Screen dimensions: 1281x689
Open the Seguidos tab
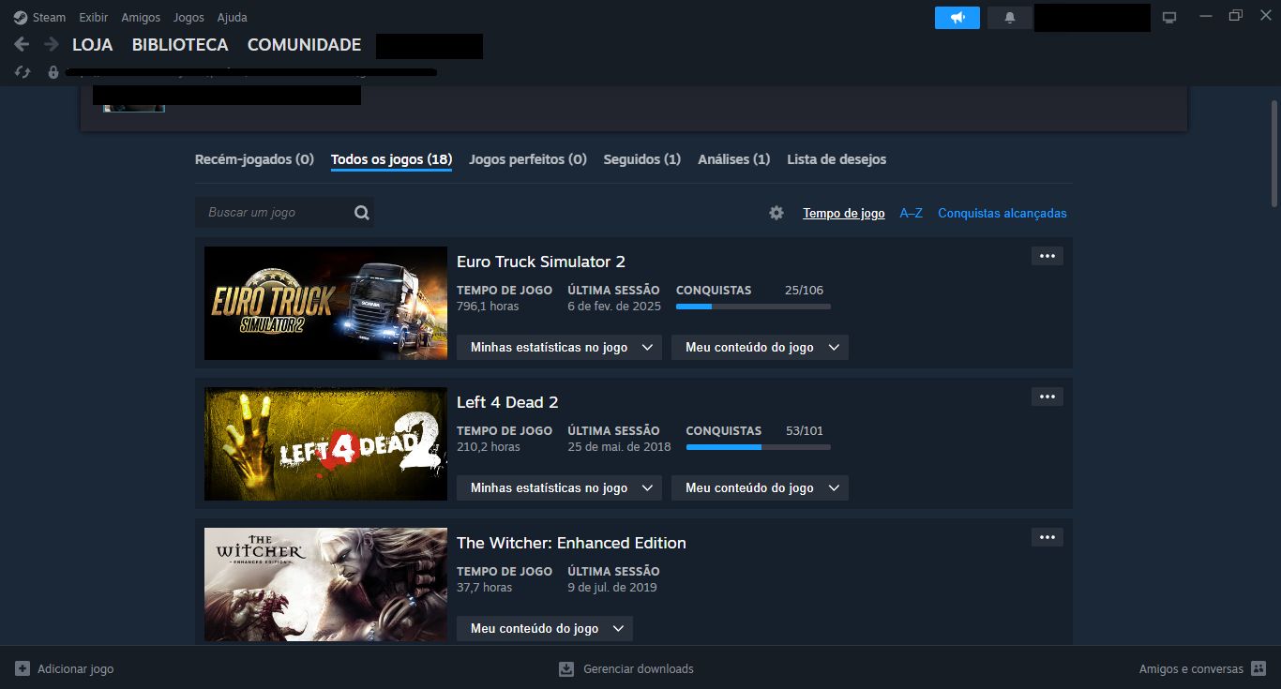click(x=642, y=159)
